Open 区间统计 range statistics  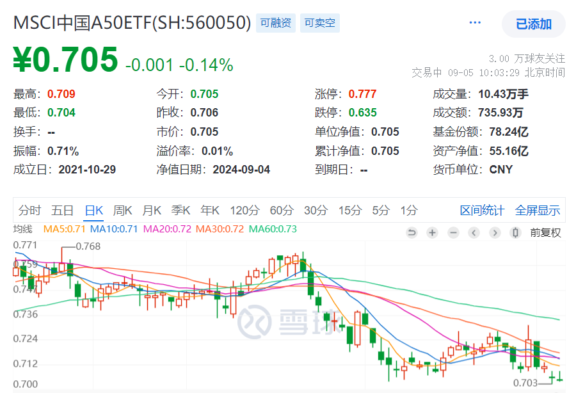[x=482, y=211]
